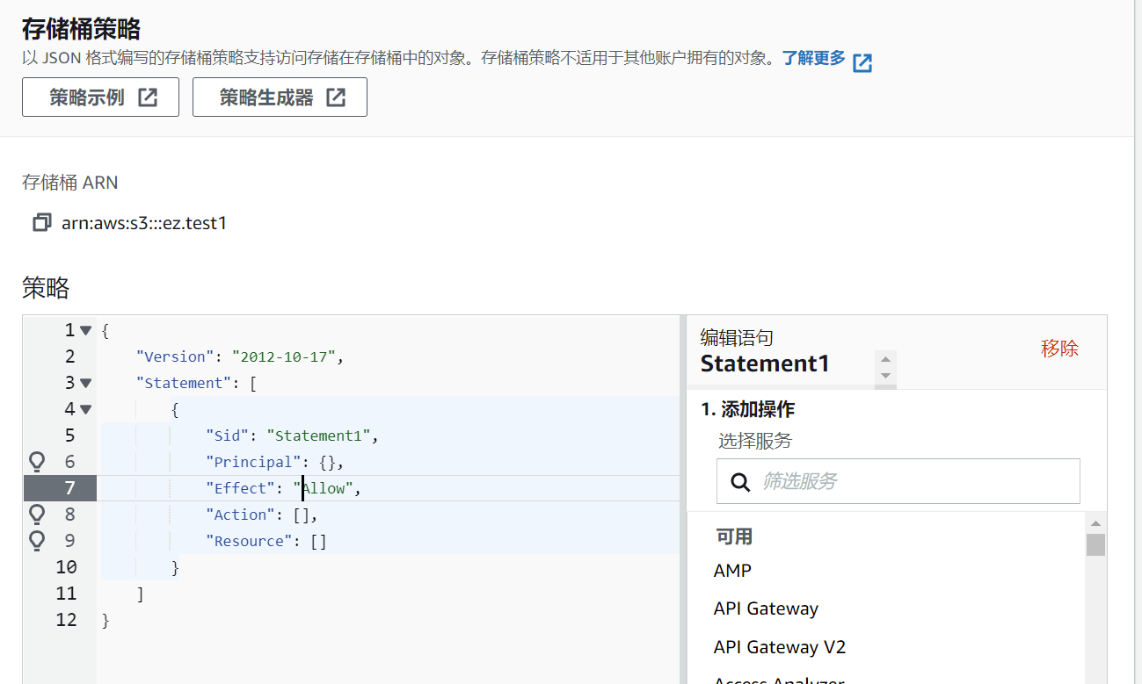Click the "Action" key on line 8

click(240, 515)
